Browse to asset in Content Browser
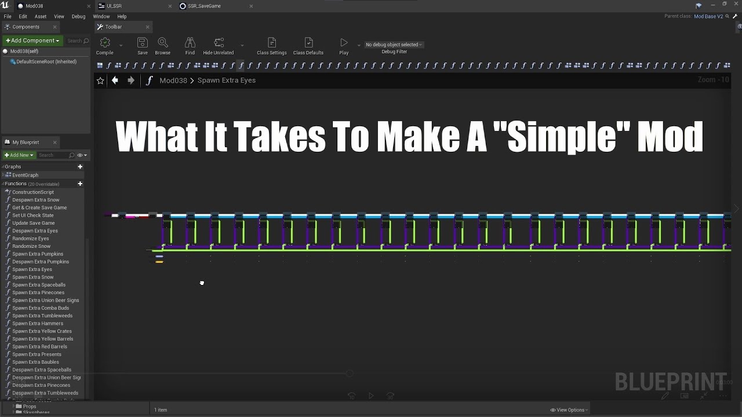This screenshot has height=417, width=742. (x=163, y=46)
